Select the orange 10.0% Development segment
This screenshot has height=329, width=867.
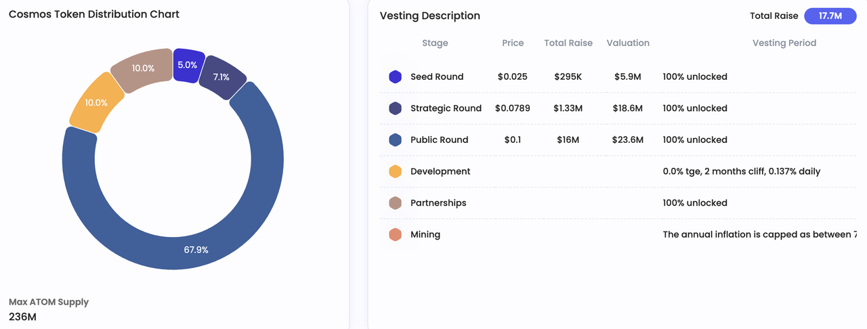click(x=96, y=103)
